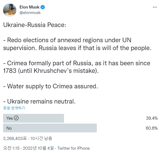Click the 트윗 번역하기 translate link
Viewport: 162px width, 153px height.
[x=14, y=108]
